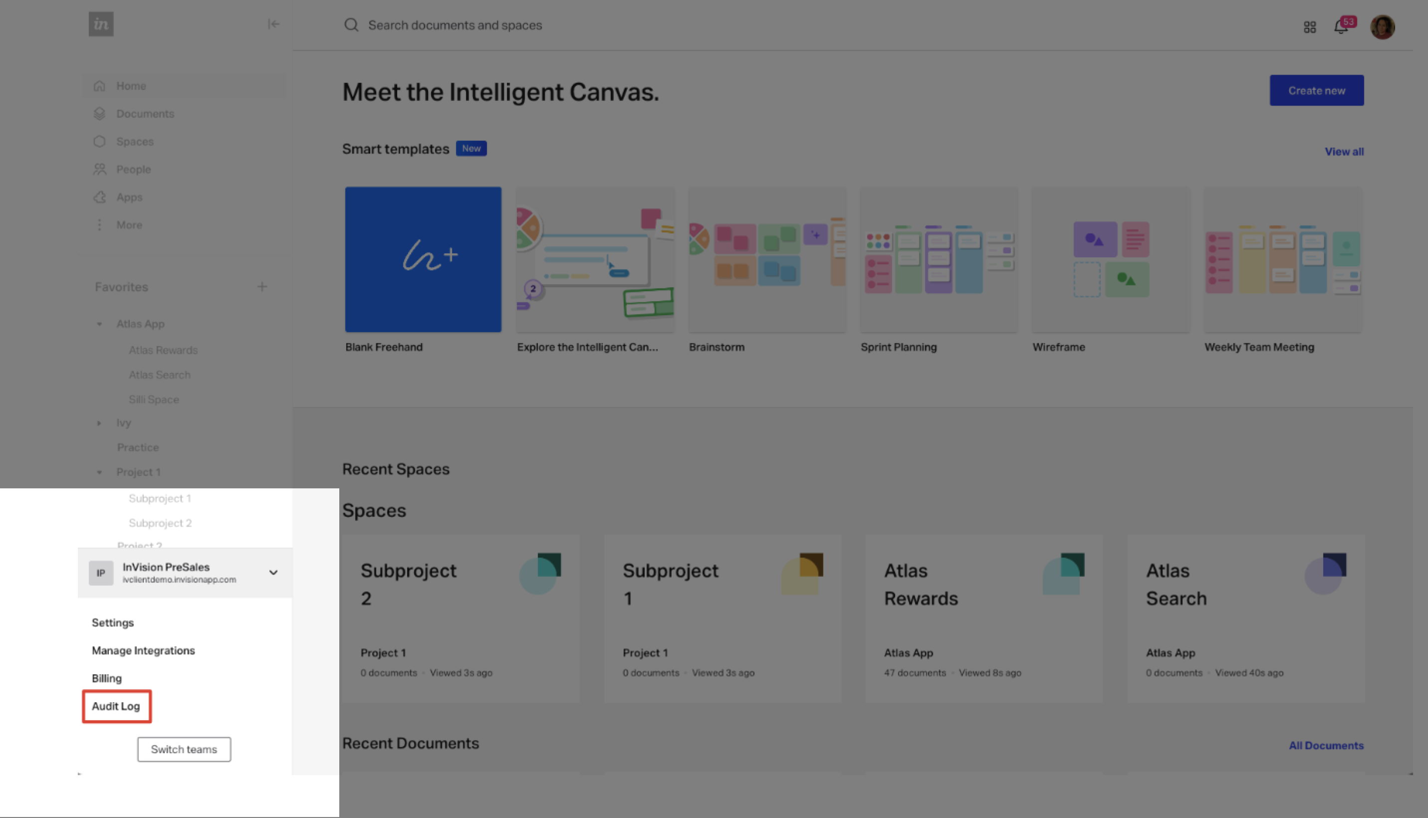
Task: Open the user profile avatar
Action: pos(1383,27)
